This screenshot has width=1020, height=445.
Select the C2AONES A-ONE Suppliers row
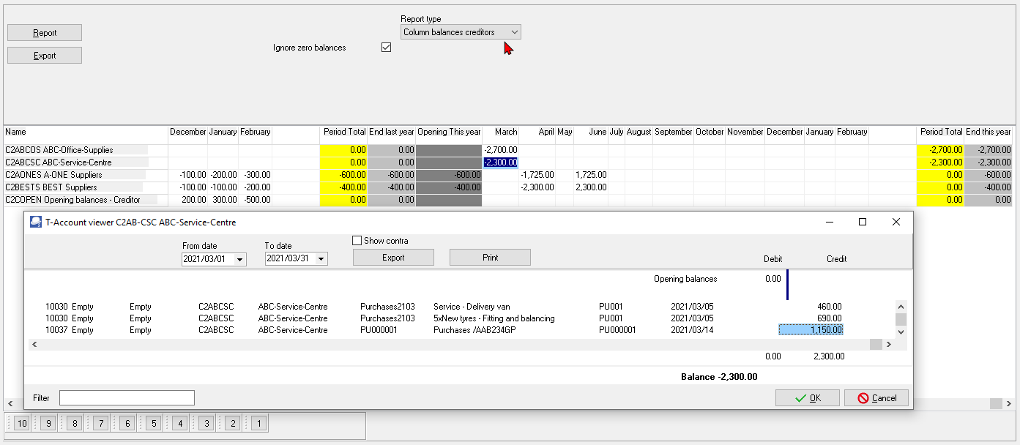53,175
